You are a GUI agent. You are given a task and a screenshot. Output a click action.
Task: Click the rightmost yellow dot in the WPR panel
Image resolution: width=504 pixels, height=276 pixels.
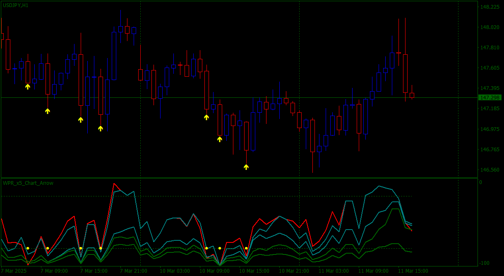click(x=246, y=248)
